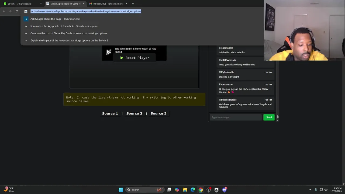Click the page scrollbar down arrow
This screenshot has width=345, height=194.
(343, 184)
